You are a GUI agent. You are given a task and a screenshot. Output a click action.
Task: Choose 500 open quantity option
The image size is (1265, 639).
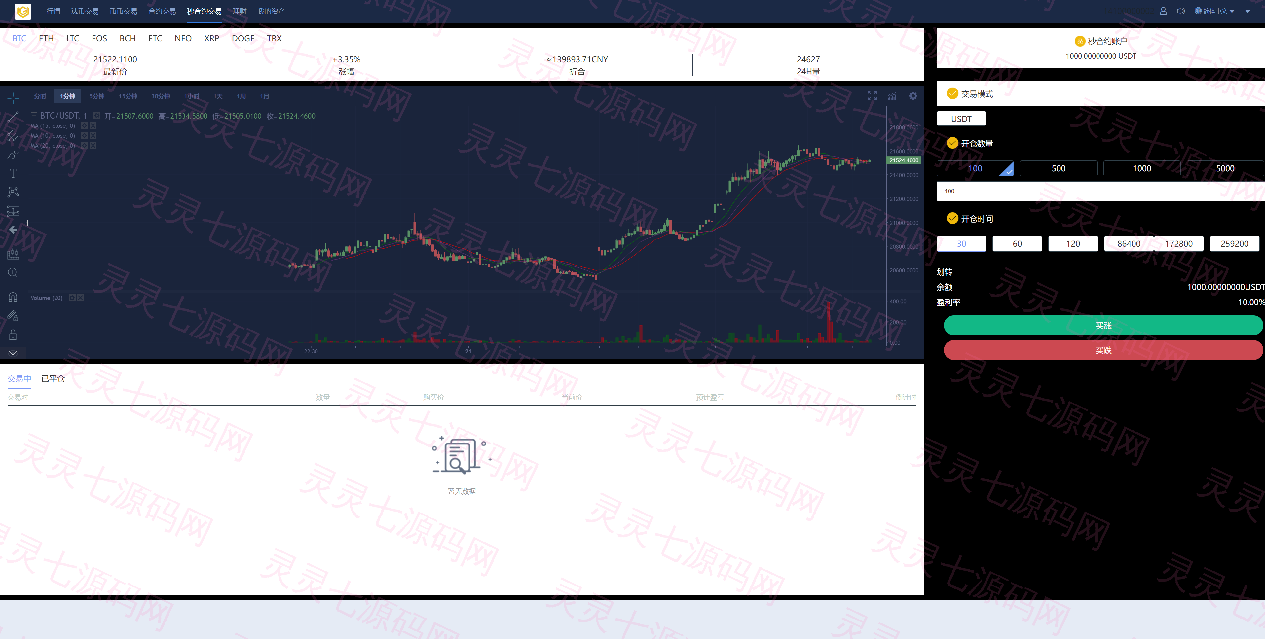coord(1058,168)
